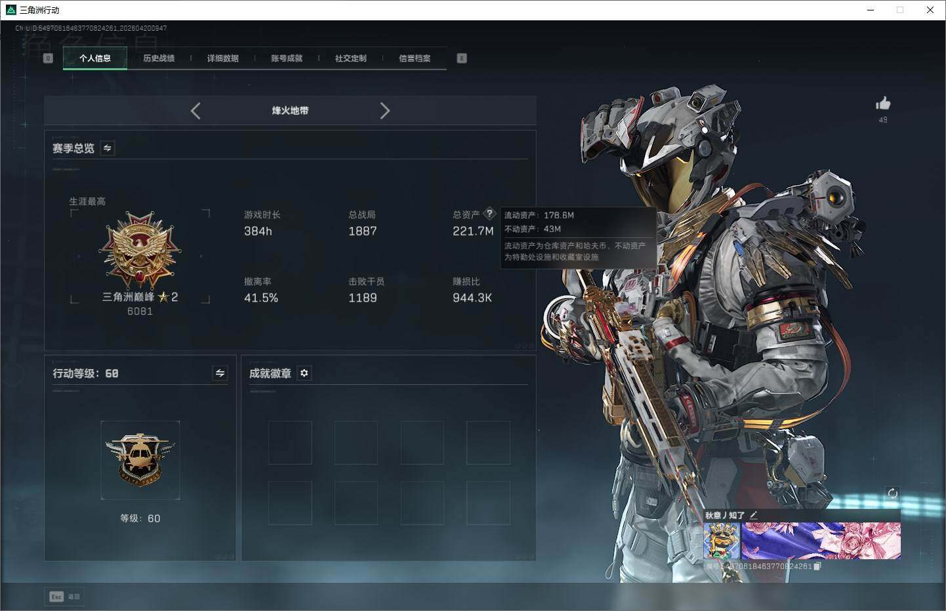Viewport: 946px width, 611px height.
Task: Click the 撤离率 value 41.5%
Action: [261, 298]
